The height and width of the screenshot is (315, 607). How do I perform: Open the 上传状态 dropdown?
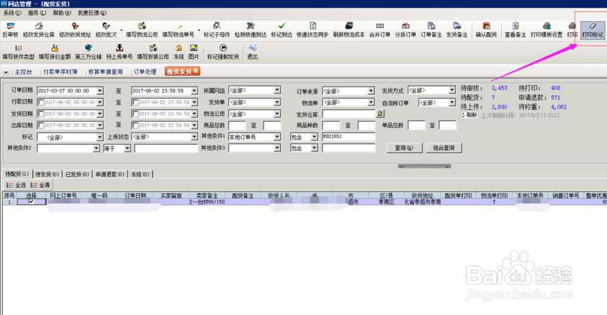click(194, 137)
